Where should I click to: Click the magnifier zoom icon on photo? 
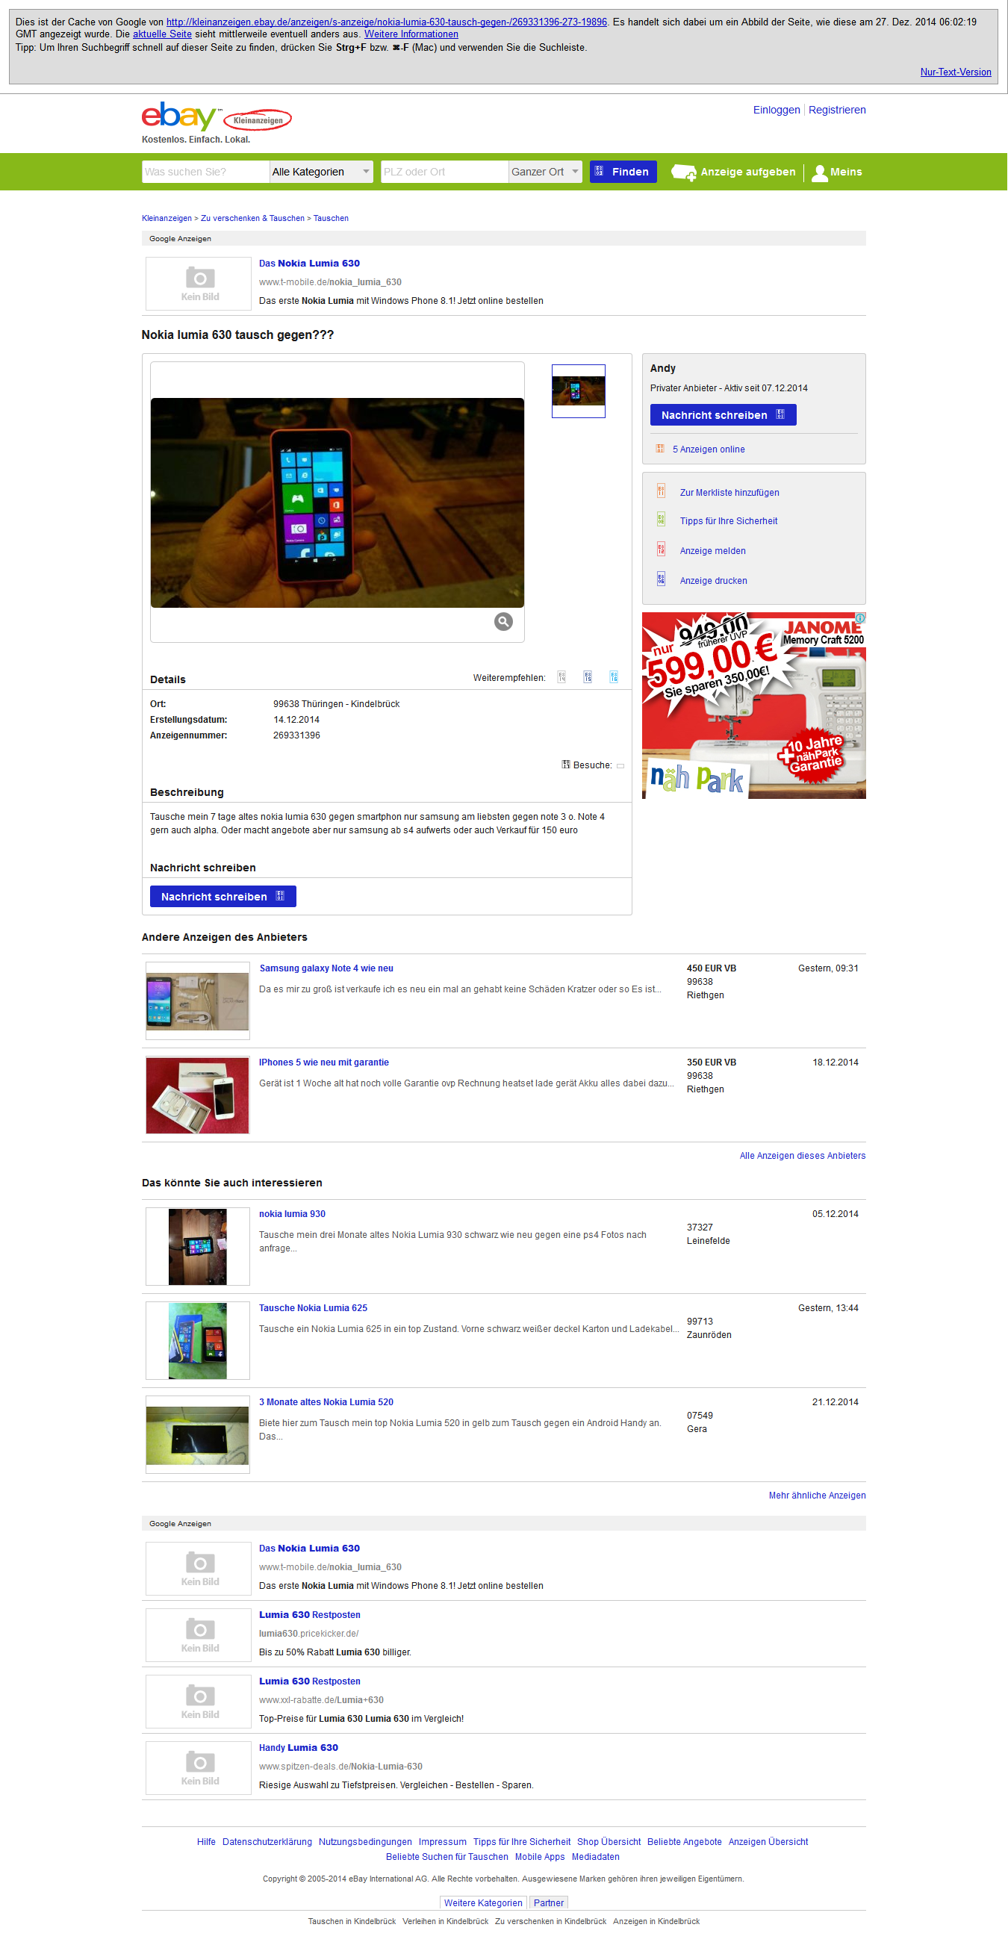tap(503, 621)
